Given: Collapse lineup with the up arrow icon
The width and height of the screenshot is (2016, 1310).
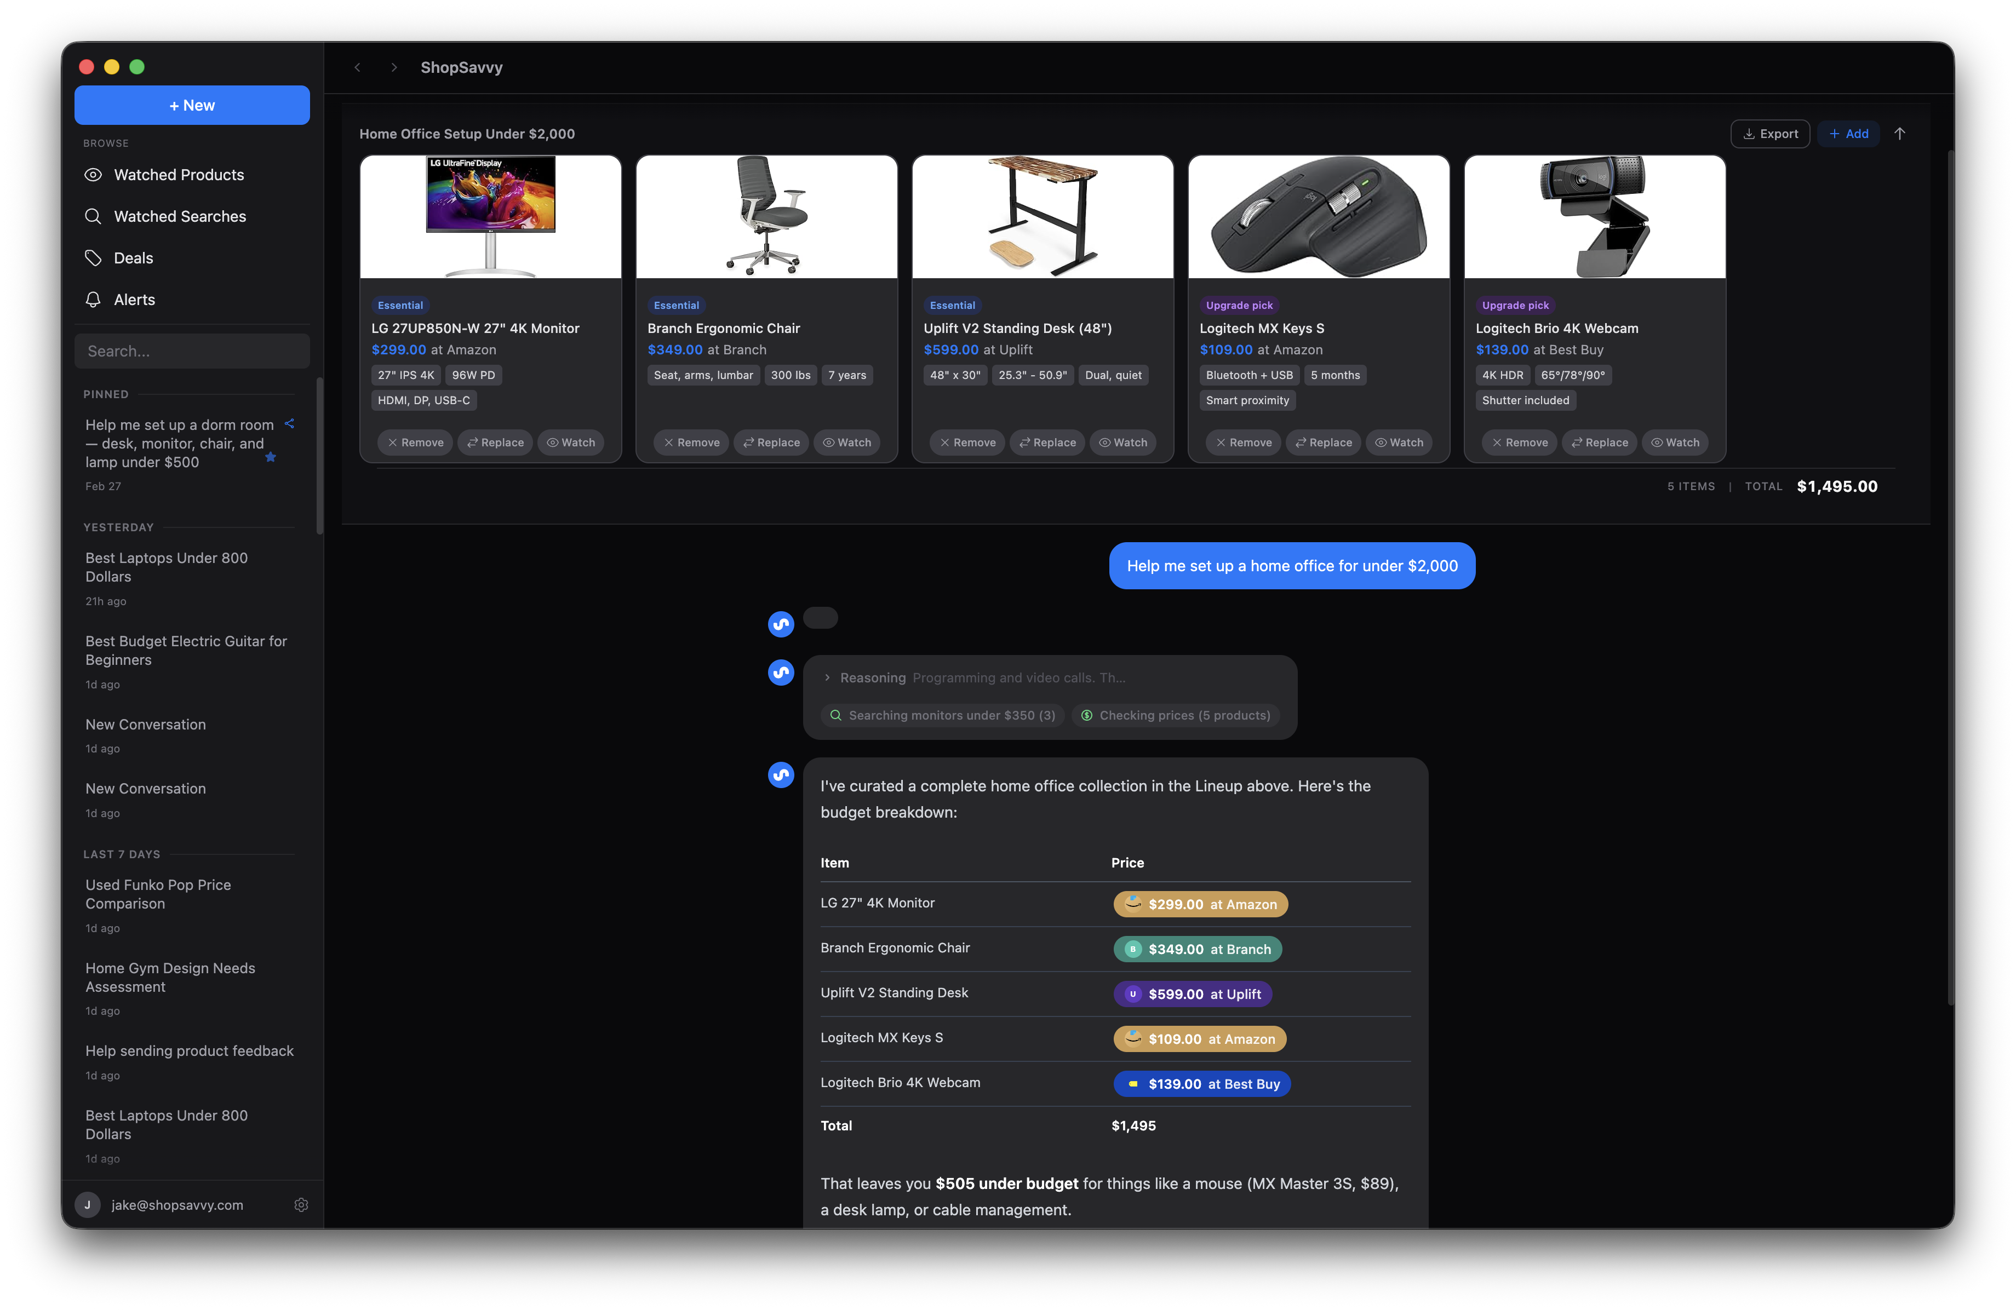Looking at the screenshot, I should [1900, 134].
